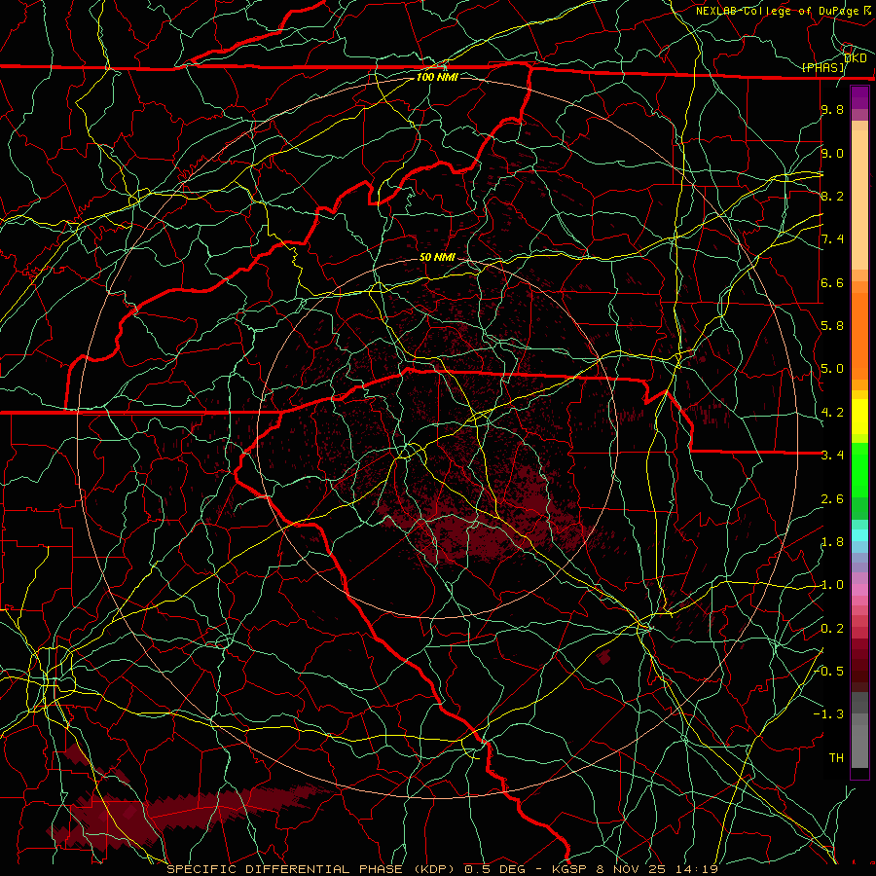Click the 4.2 color scale value
This screenshot has height=876, width=876.
pos(832,413)
